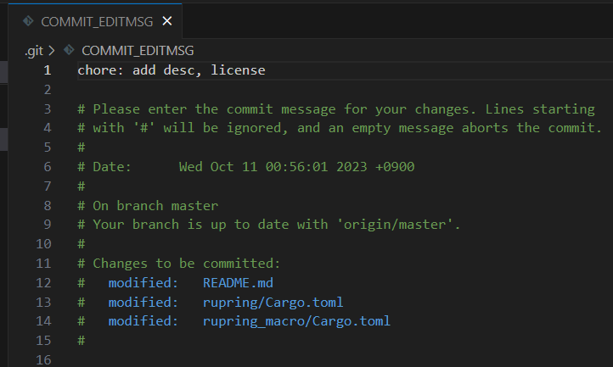613x367 pixels.
Task: Click the "Changes to be committed:" comment line
Action: click(186, 264)
